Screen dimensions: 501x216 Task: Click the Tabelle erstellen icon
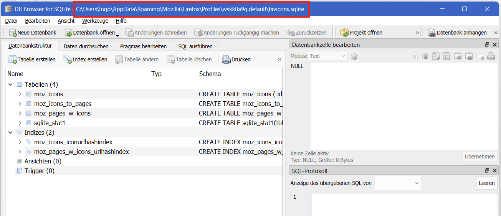(13, 59)
